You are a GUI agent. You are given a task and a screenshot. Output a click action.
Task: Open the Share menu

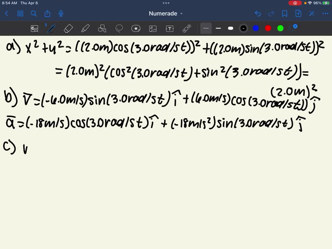(x=47, y=13)
